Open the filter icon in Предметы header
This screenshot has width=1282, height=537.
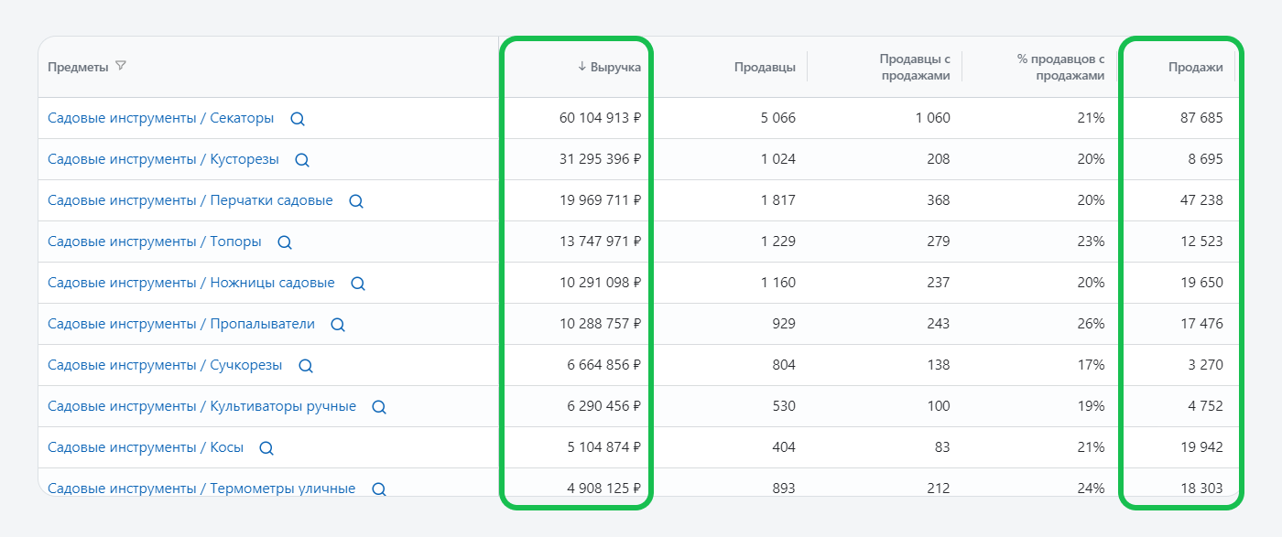[x=121, y=67]
